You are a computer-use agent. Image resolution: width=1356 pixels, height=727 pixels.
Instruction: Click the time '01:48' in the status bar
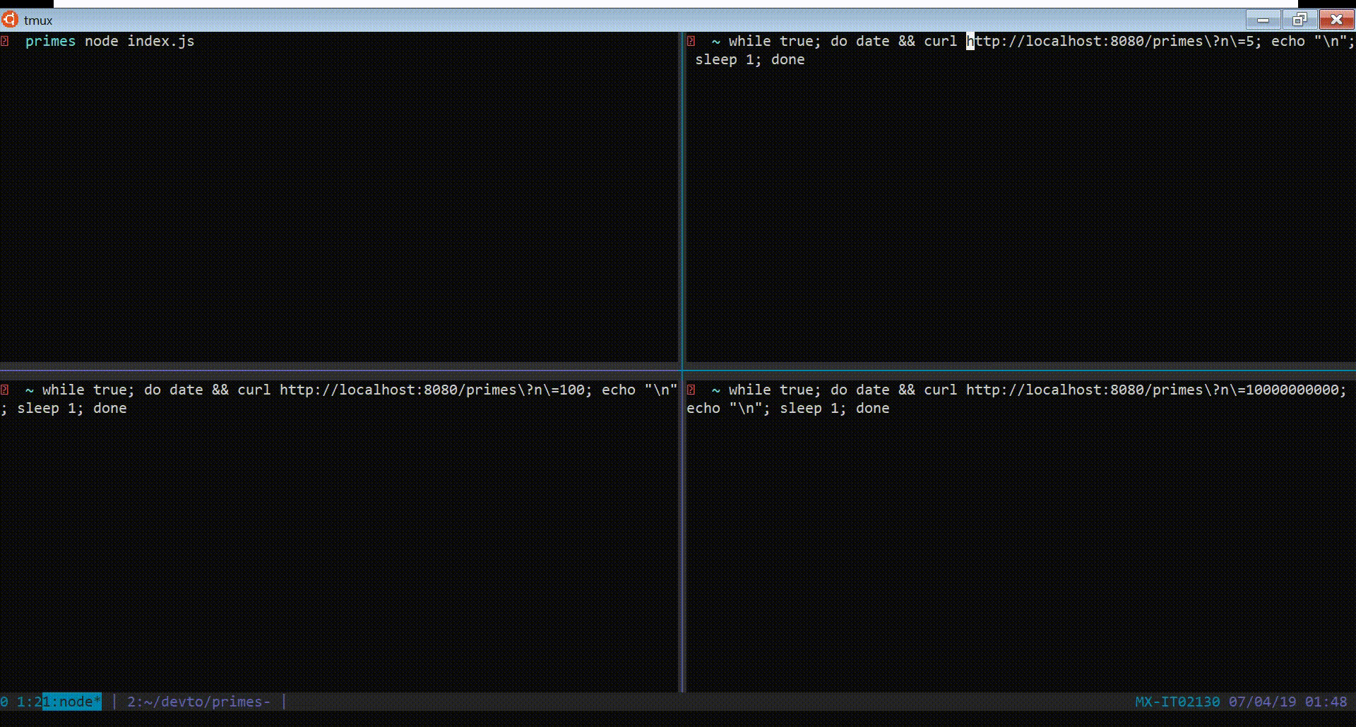(x=1326, y=702)
